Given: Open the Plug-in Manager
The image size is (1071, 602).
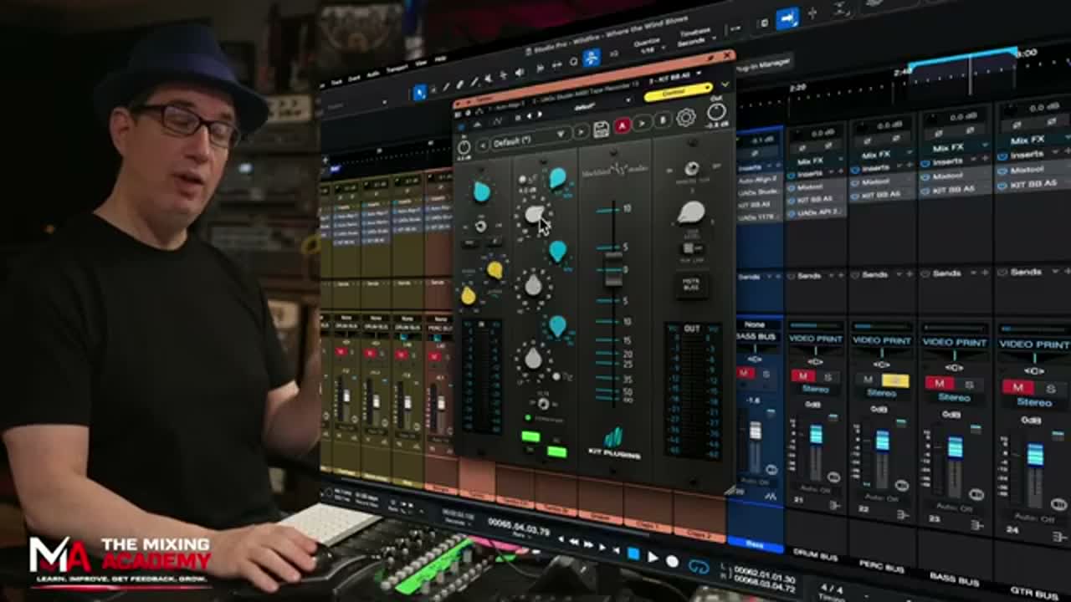Looking at the screenshot, I should click(x=765, y=64).
